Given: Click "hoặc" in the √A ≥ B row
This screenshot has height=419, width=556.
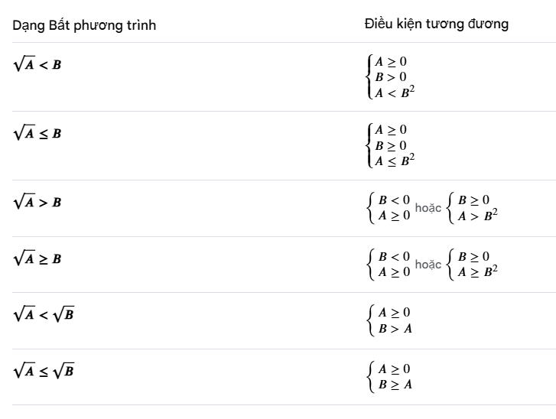Looking at the screenshot, I should [428, 264].
